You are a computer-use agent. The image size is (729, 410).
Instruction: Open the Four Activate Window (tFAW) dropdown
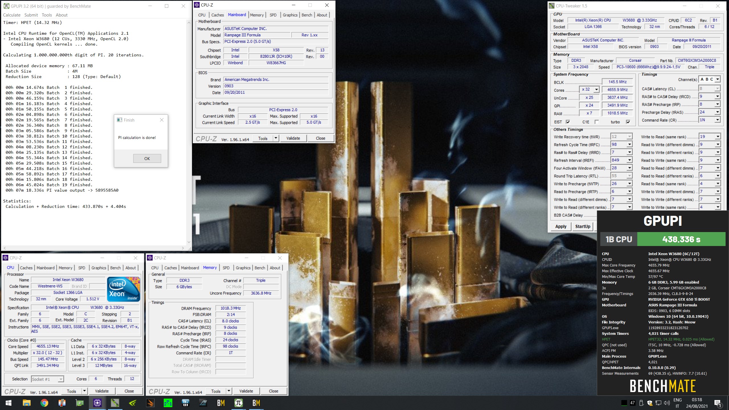[630, 168]
